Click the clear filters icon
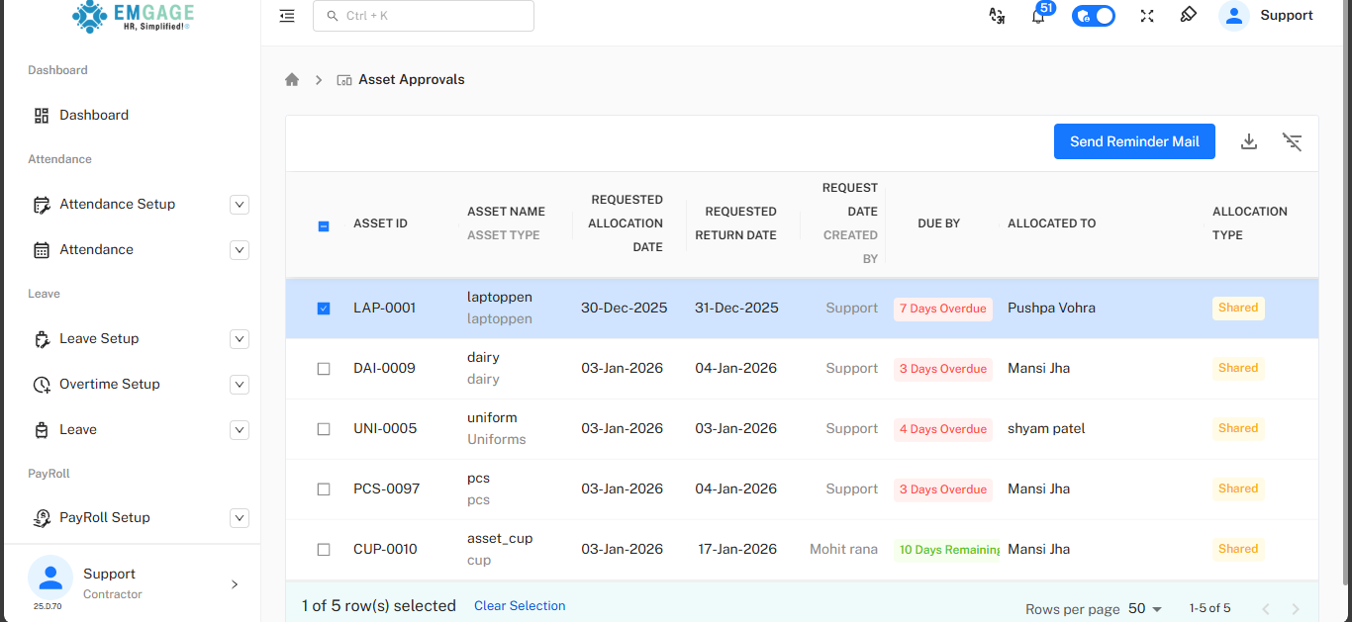Screen dimensions: 1352x622 pos(1292,141)
